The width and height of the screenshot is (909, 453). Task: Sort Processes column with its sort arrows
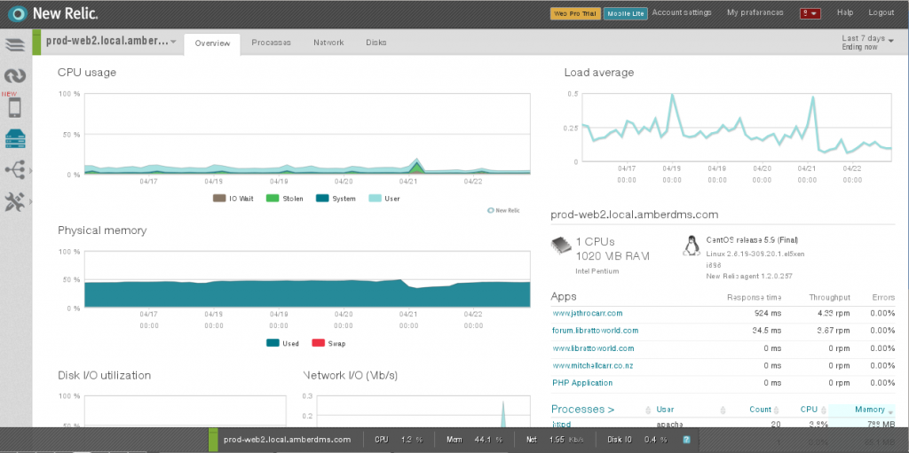(x=647, y=410)
